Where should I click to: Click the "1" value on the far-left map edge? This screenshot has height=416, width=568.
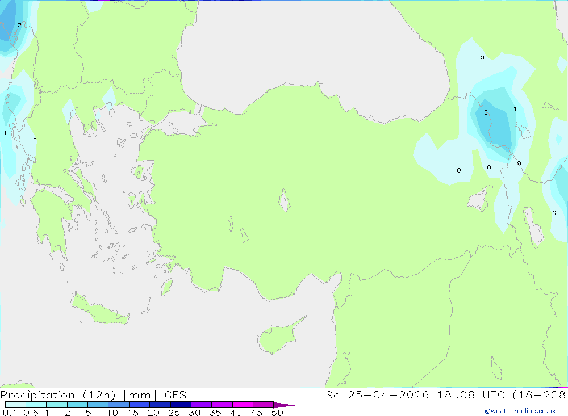5,133
